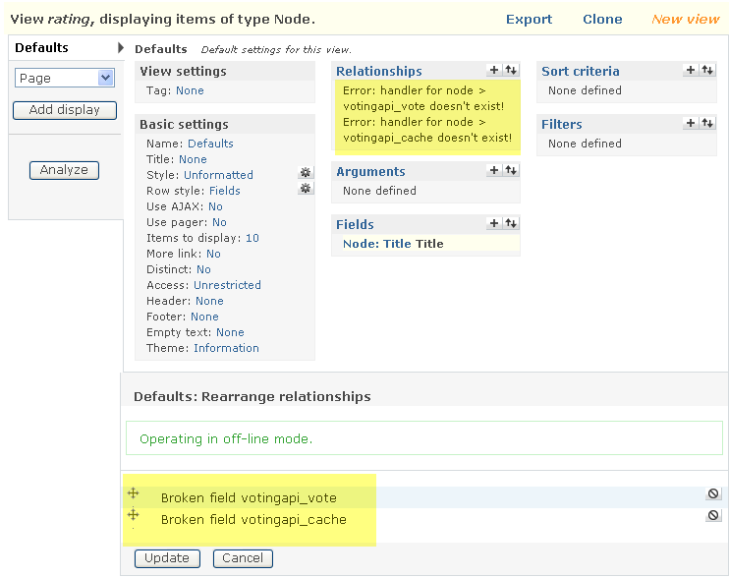Image resolution: width=729 pixels, height=578 pixels.
Task: Edit Name setting Defaults
Action: click(210, 144)
